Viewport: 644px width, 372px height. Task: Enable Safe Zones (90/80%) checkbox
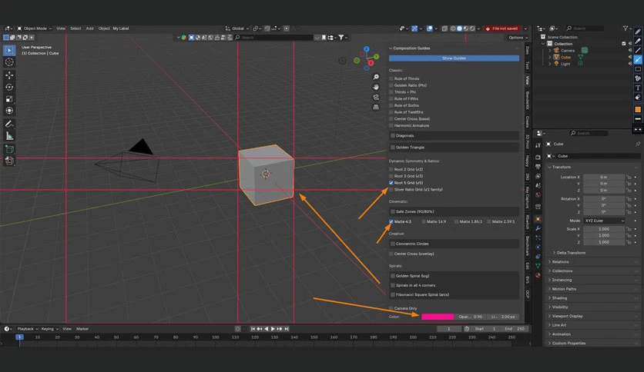[x=393, y=211]
